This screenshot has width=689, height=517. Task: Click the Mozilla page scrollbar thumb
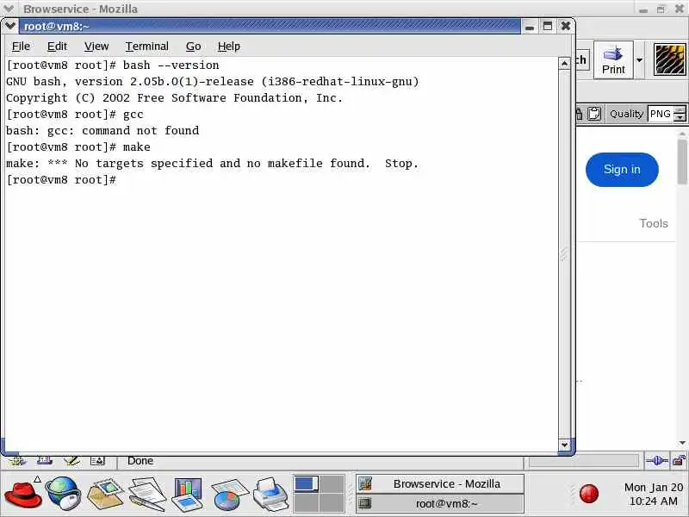click(x=682, y=162)
